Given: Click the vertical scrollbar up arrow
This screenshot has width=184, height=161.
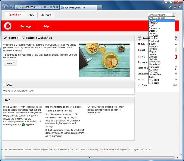Looking at the screenshot, I should 181,12.
